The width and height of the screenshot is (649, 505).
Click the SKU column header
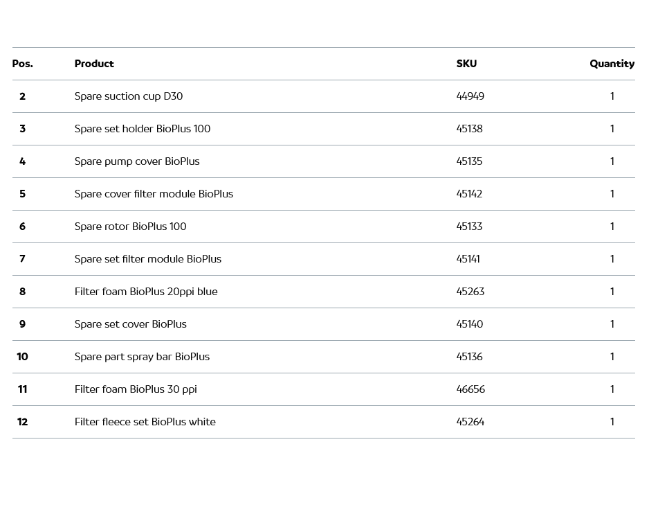point(466,64)
